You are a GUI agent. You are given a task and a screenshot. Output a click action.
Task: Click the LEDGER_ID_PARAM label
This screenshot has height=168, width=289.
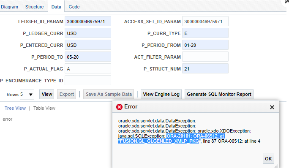41,22
